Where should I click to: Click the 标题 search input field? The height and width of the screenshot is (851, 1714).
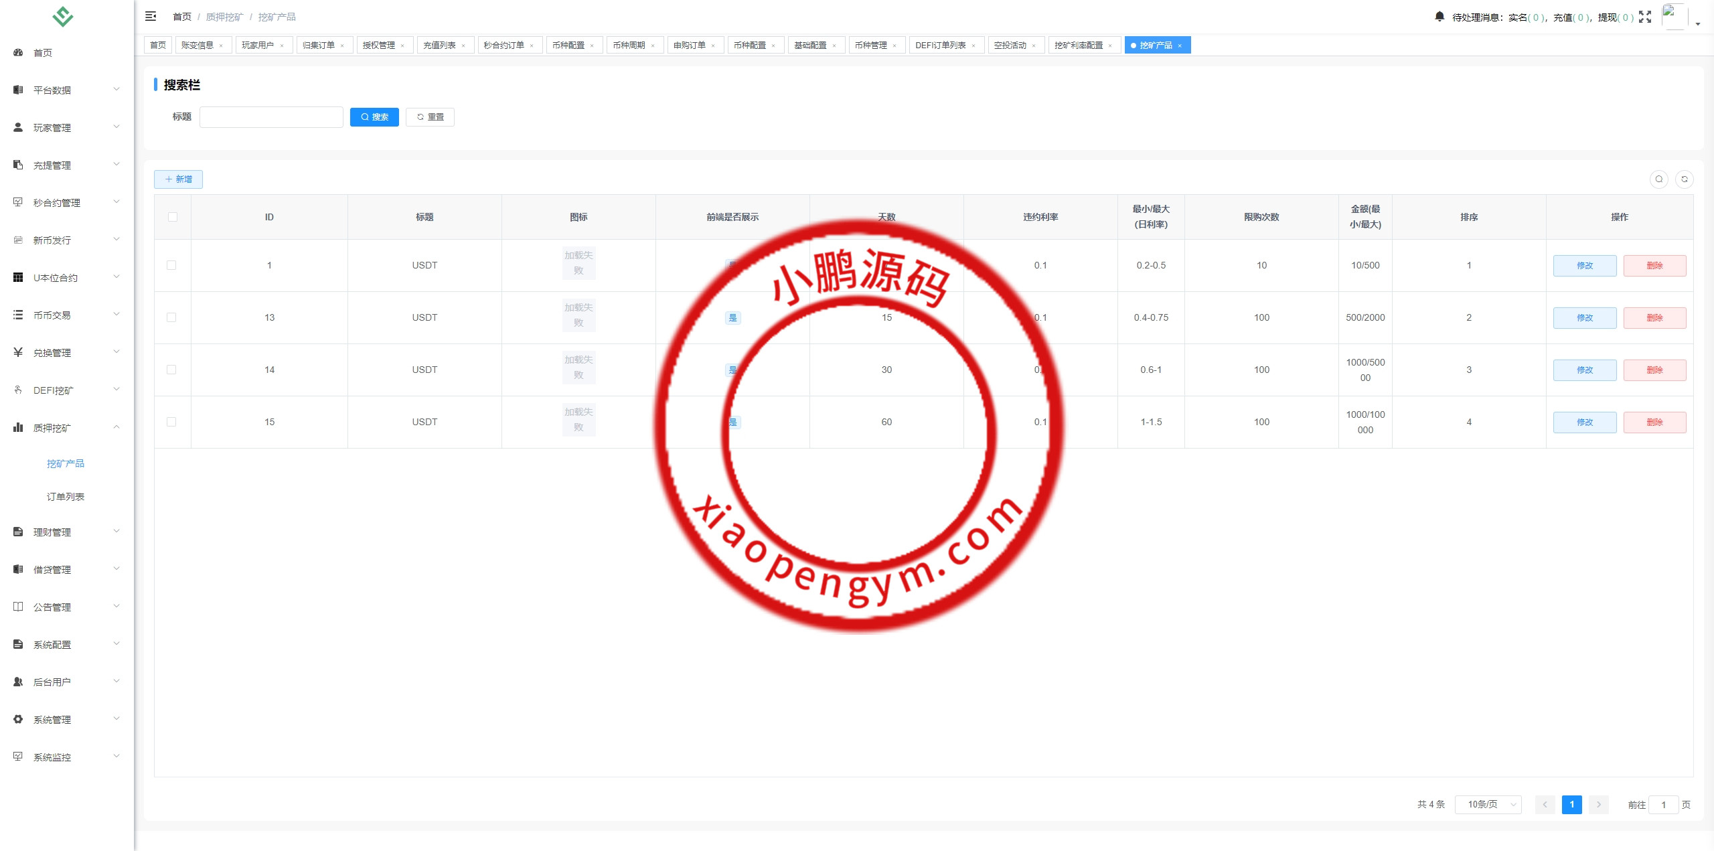(x=271, y=117)
